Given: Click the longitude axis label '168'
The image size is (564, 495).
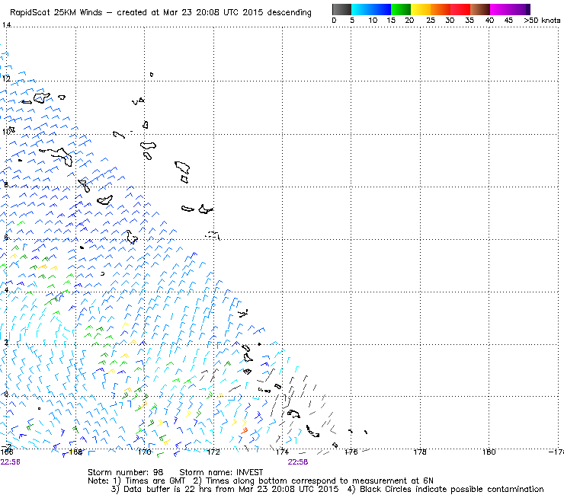Looking at the screenshot, I should pyautogui.click(x=75, y=452).
